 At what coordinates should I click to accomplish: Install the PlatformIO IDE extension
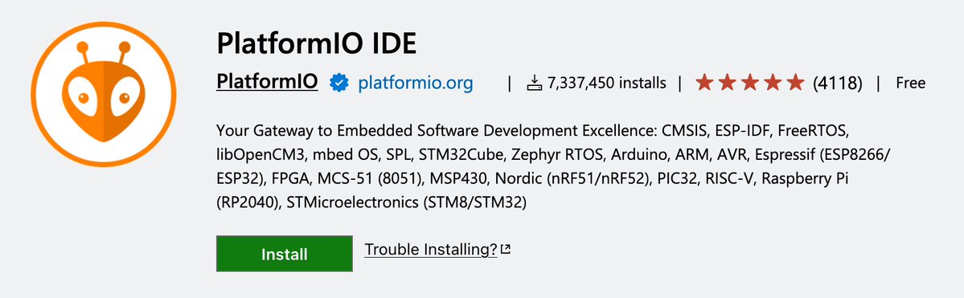pos(284,254)
